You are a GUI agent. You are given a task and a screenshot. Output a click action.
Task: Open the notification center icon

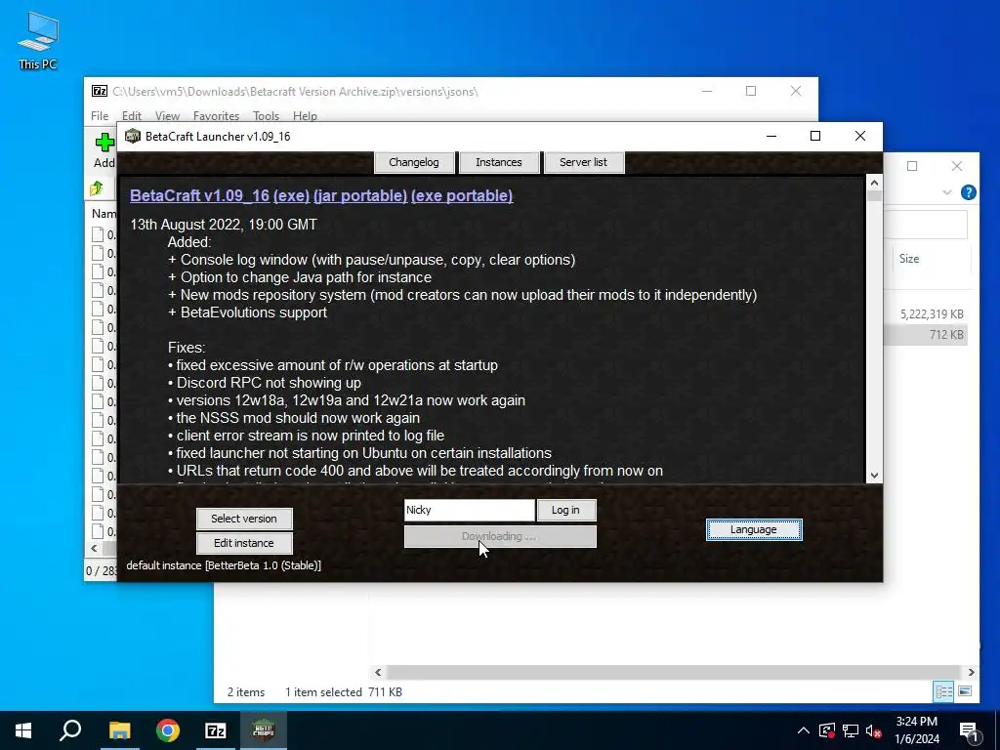[x=969, y=732]
